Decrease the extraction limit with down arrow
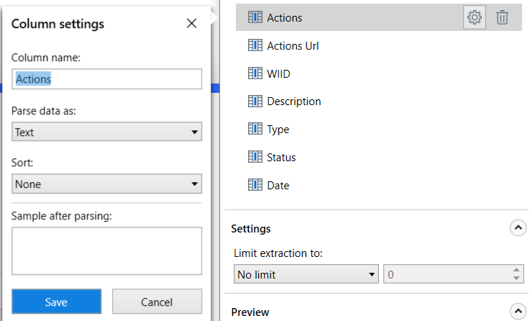The width and height of the screenshot is (530, 321). 516,278
